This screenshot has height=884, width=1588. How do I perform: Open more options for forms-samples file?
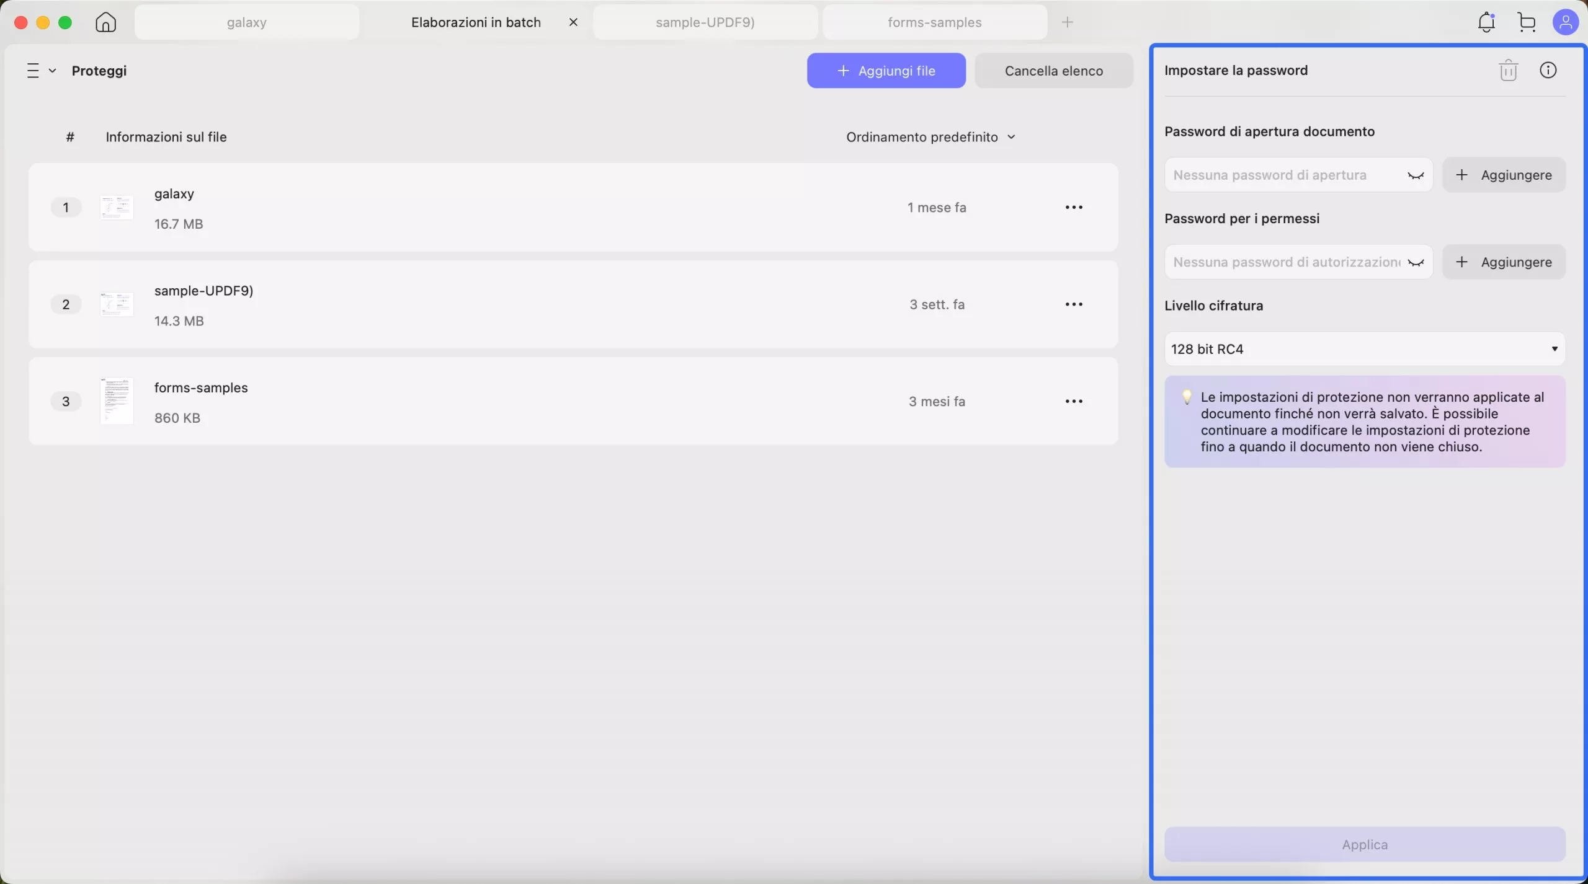[x=1074, y=401]
